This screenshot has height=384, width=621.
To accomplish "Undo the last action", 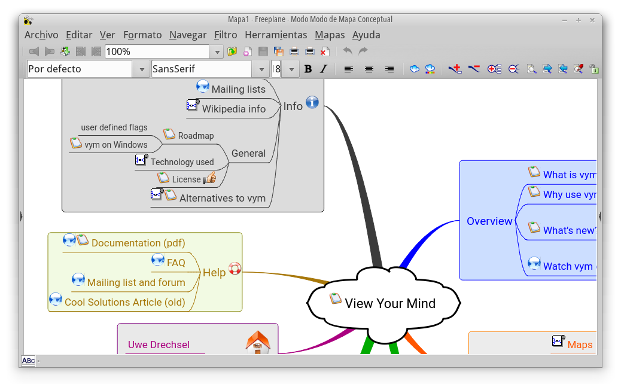I will pos(348,51).
